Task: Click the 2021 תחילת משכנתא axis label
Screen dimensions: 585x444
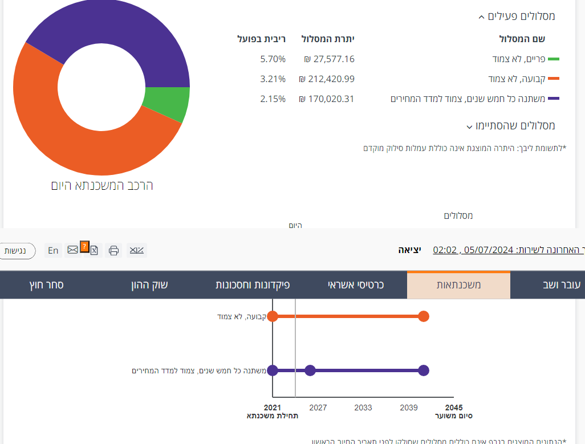Action: 273,412
